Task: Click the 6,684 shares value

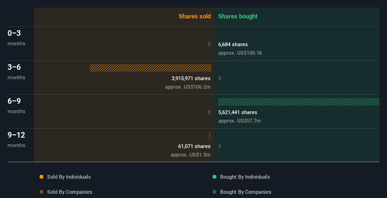Action: tap(233, 44)
